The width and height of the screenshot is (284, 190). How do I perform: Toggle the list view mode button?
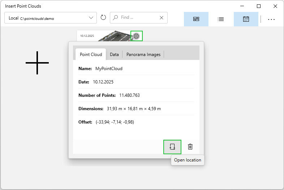coord(221,19)
